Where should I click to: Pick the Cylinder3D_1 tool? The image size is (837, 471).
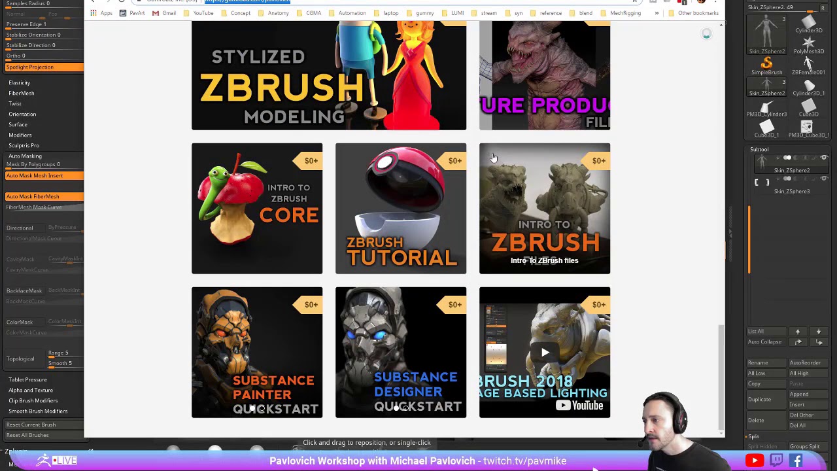click(x=809, y=86)
